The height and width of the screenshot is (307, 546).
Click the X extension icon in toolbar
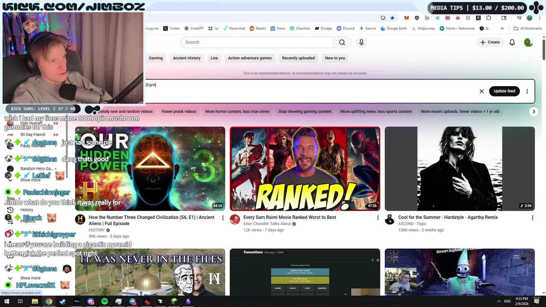coord(478,18)
